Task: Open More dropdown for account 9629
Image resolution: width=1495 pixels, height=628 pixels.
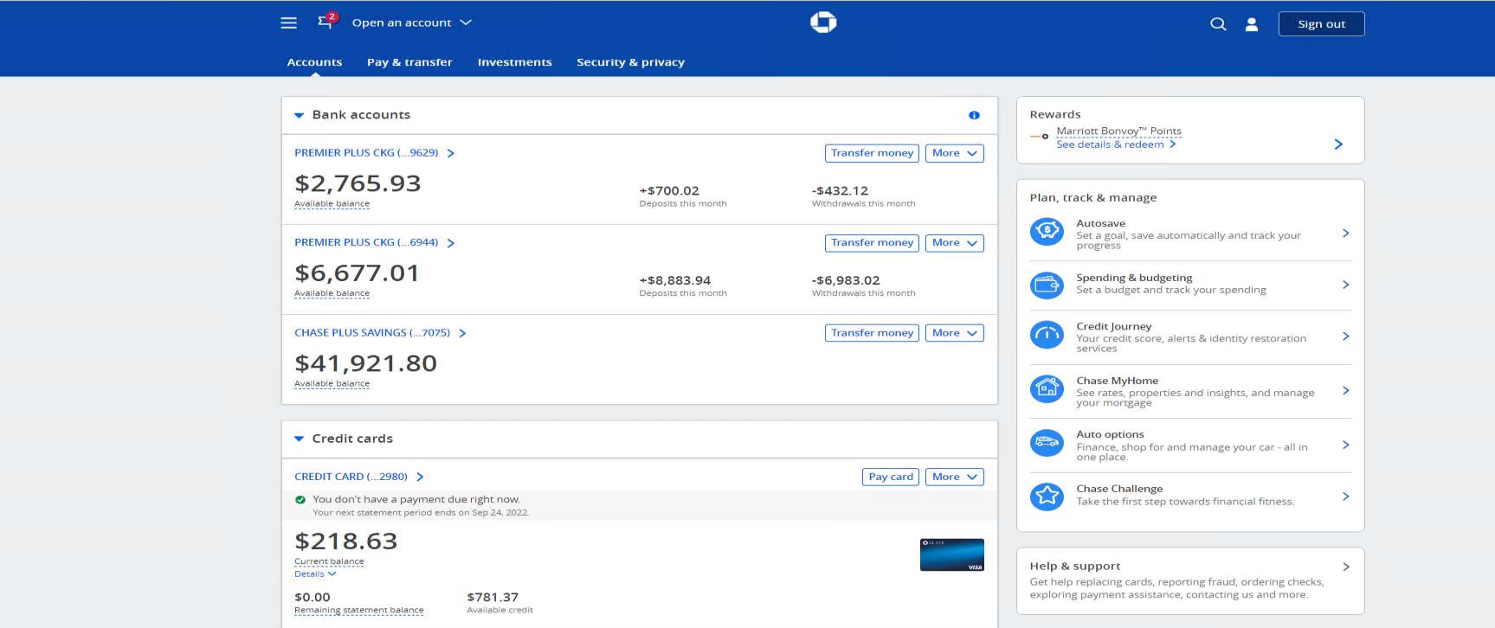Action: pos(954,153)
